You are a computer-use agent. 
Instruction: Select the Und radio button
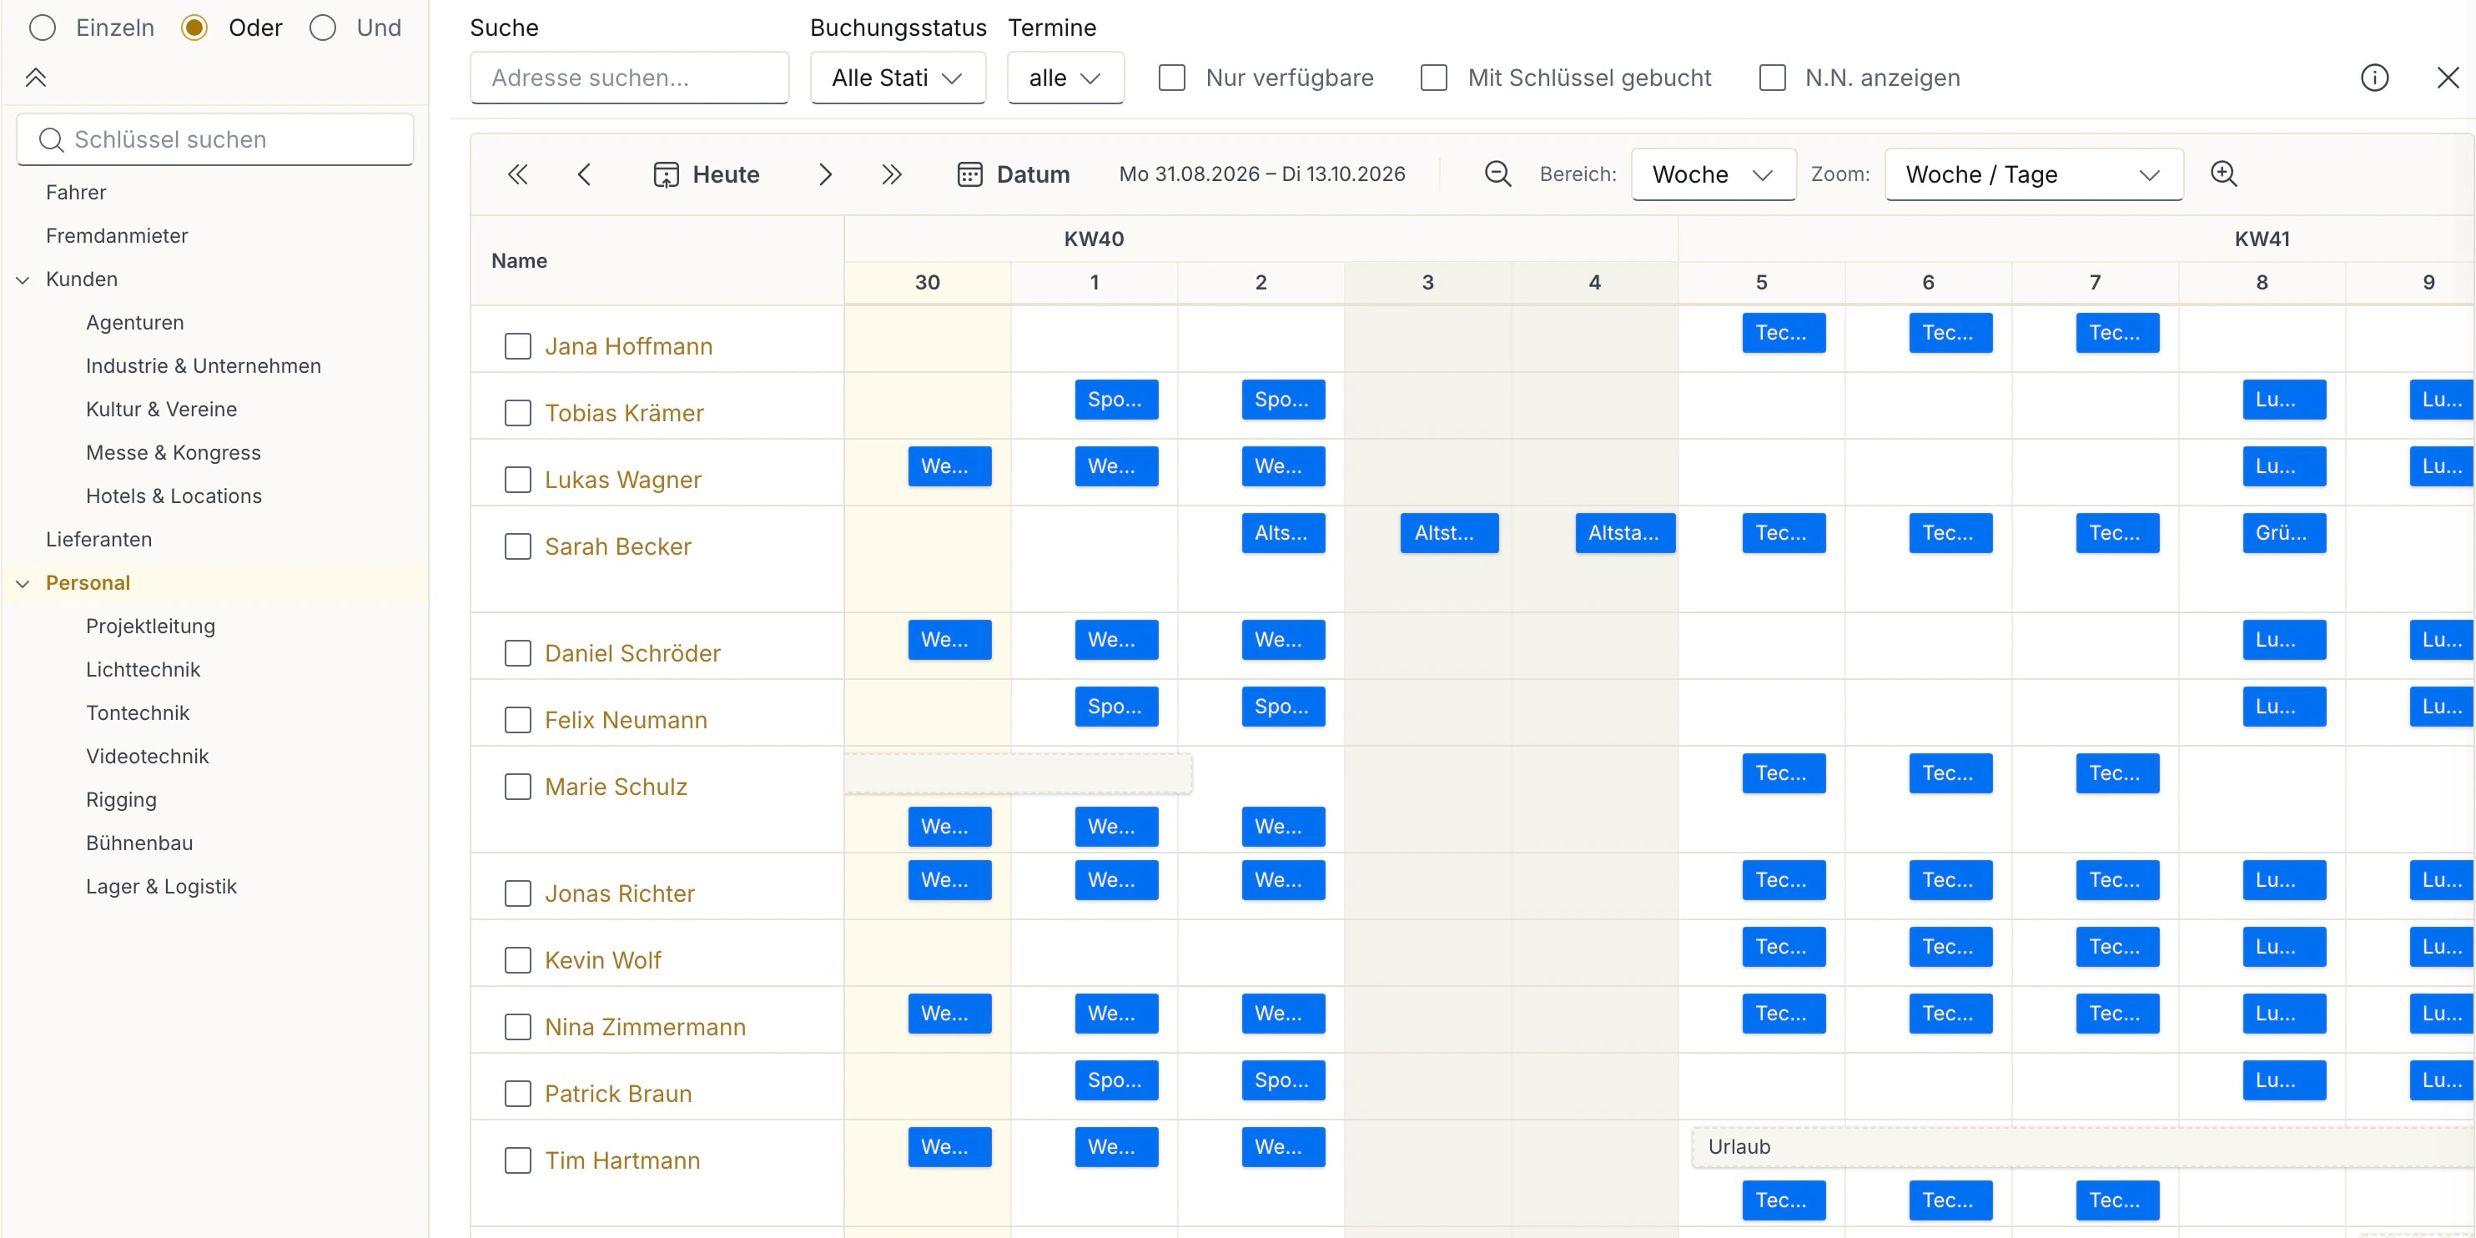tap(323, 28)
